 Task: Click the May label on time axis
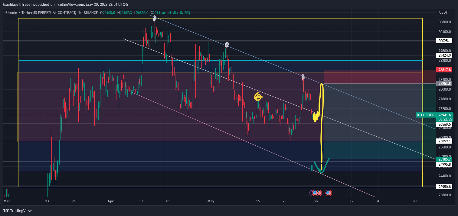tap(211, 201)
